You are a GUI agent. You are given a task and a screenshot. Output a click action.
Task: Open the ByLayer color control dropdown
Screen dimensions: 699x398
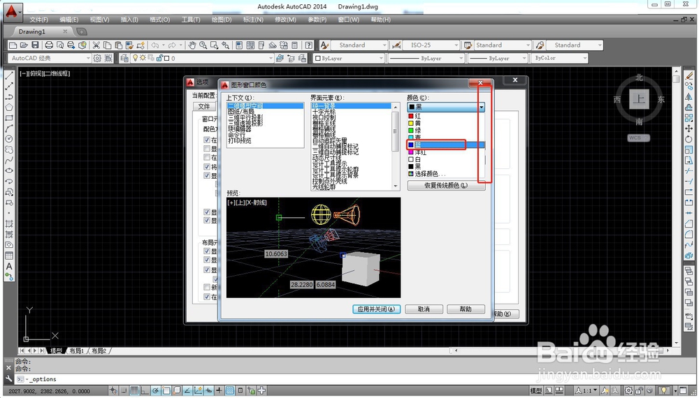349,58
